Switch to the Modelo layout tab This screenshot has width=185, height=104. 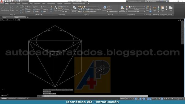(4, 98)
